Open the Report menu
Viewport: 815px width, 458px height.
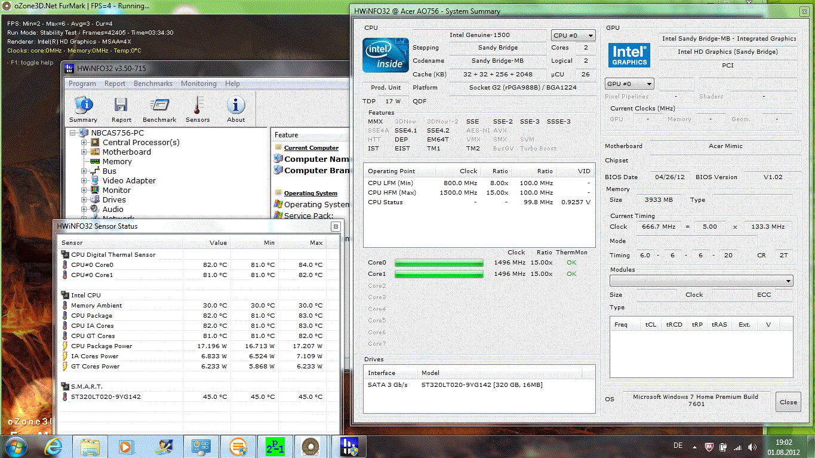(115, 84)
